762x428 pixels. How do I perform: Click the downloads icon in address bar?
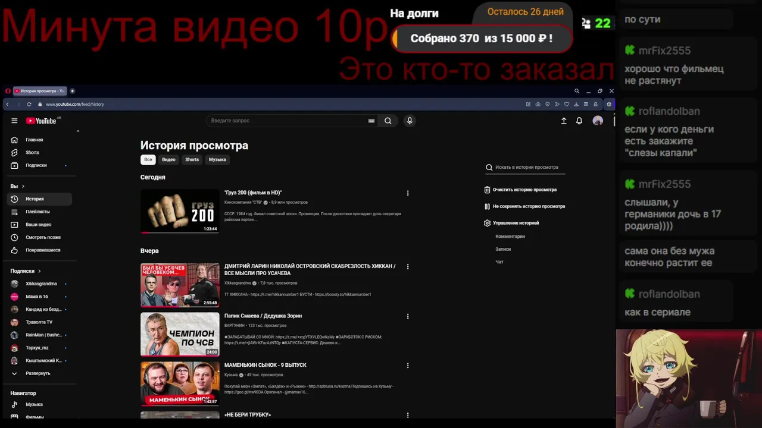576,104
